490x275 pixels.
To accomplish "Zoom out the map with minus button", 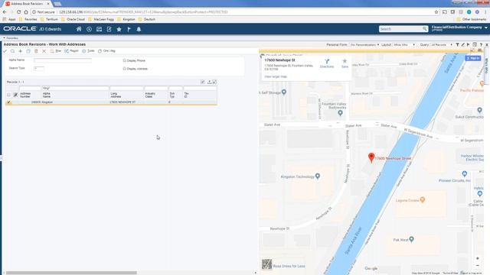I will point(478,266).
